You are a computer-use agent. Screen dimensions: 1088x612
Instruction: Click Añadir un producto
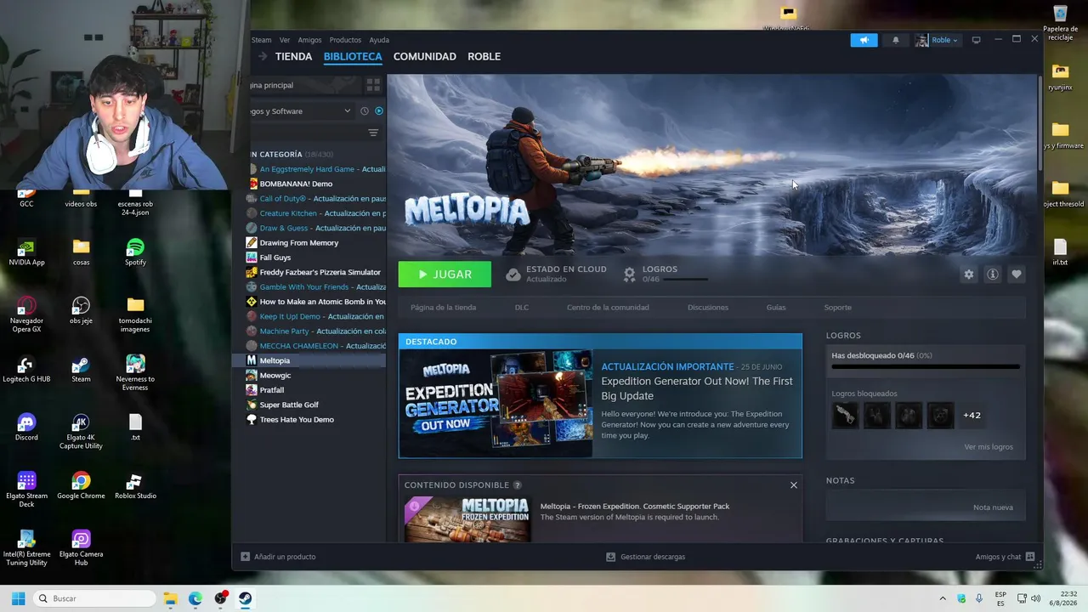285,557
